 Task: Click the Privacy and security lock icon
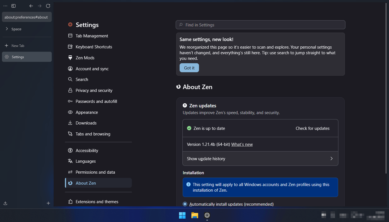[x=70, y=90]
